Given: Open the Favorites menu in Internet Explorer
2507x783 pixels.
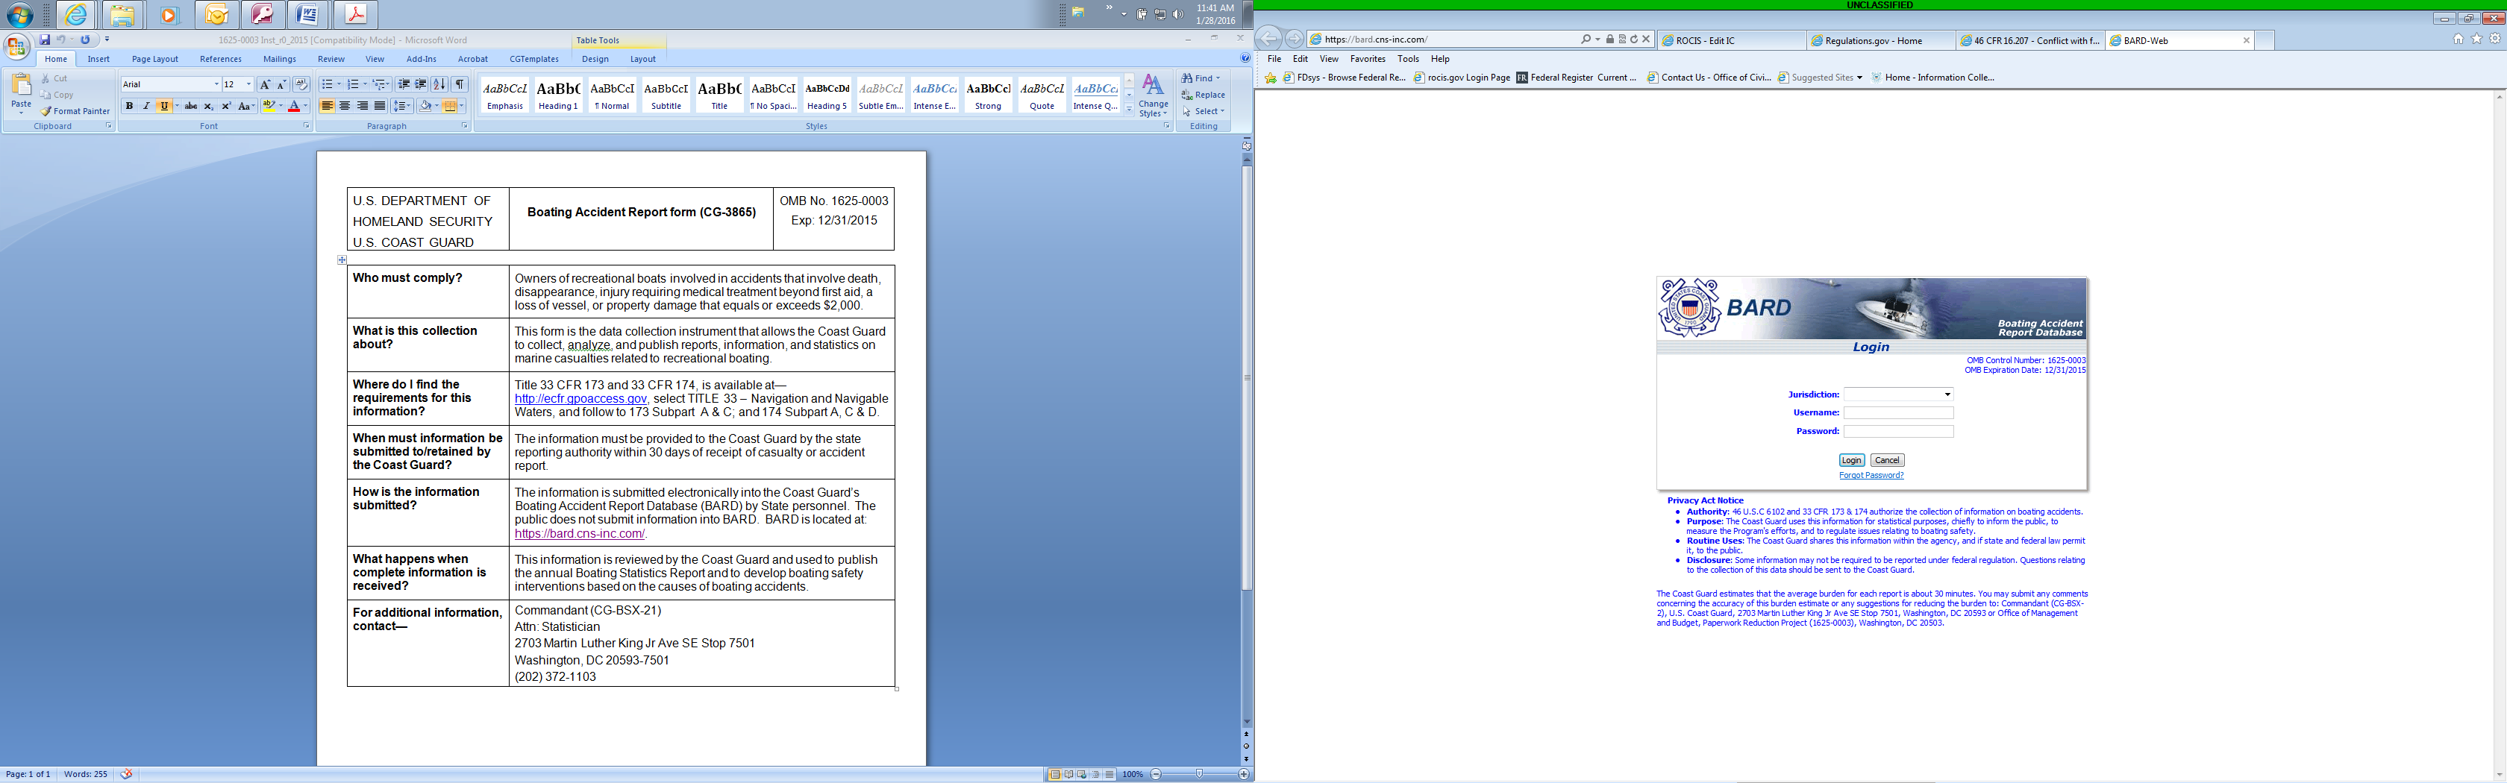Looking at the screenshot, I should point(1368,60).
